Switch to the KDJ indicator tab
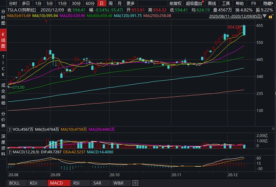Screen dimensions: 276x187 click(33, 183)
